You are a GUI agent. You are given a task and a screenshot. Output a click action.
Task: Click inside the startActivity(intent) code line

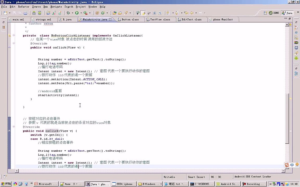point(58,95)
